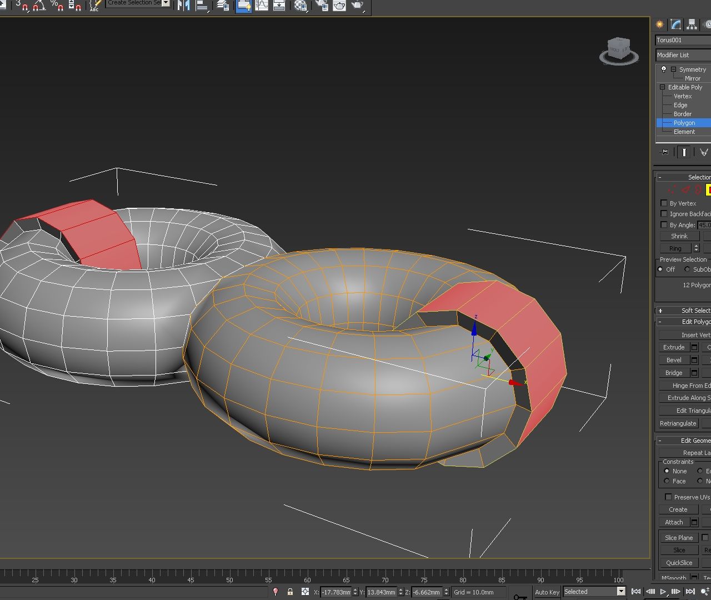711x600 pixels.
Task: Open the Layer Manager
Action: click(222, 7)
